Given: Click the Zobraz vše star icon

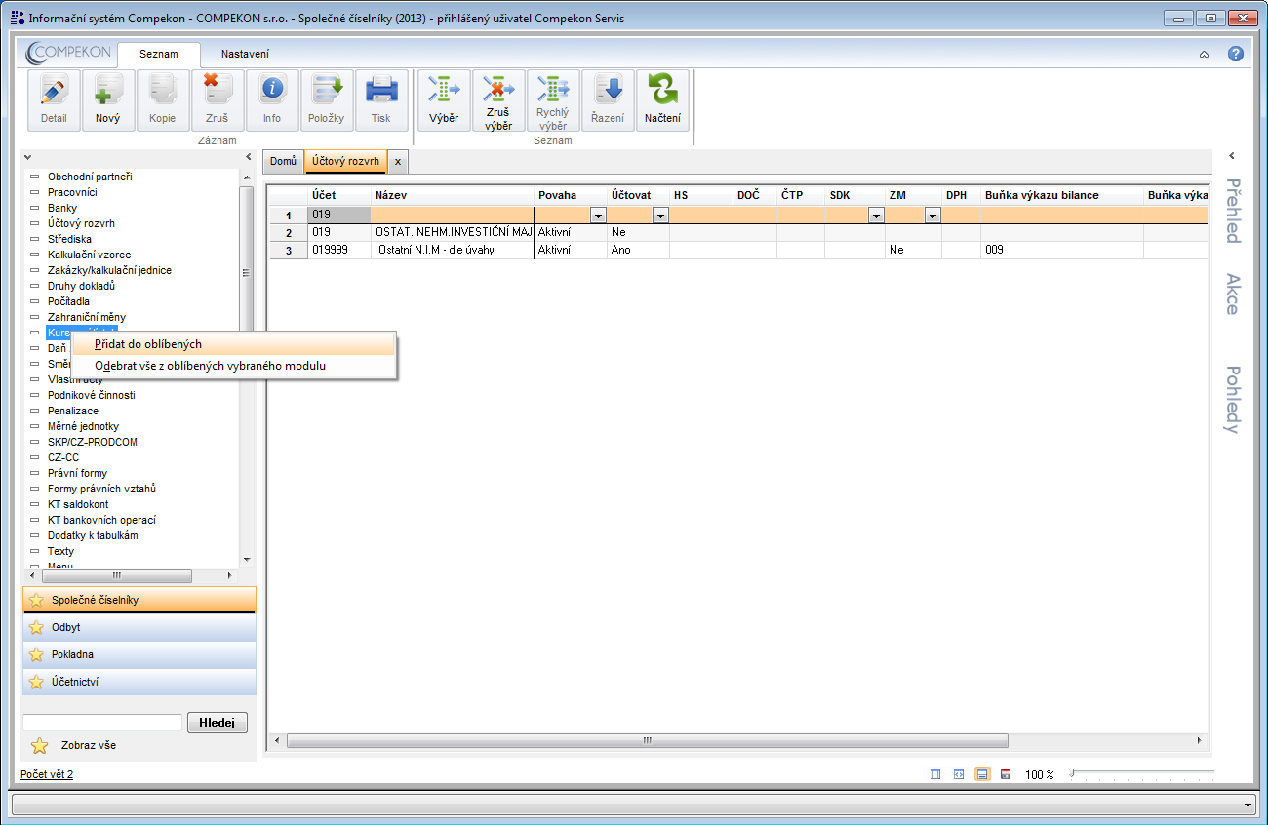Looking at the screenshot, I should pyautogui.click(x=39, y=746).
